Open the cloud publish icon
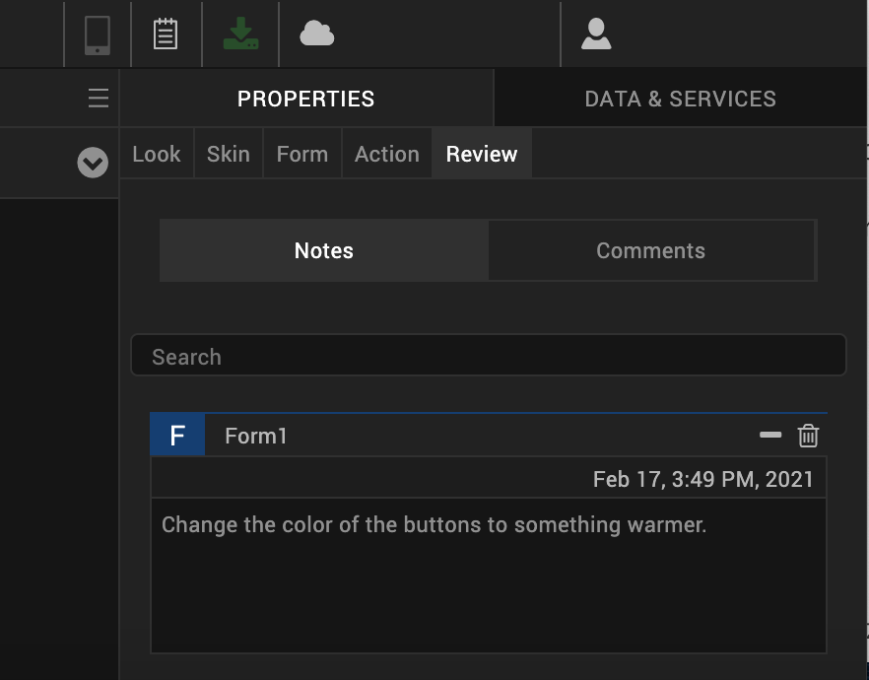The height and width of the screenshot is (680, 869). (316, 35)
